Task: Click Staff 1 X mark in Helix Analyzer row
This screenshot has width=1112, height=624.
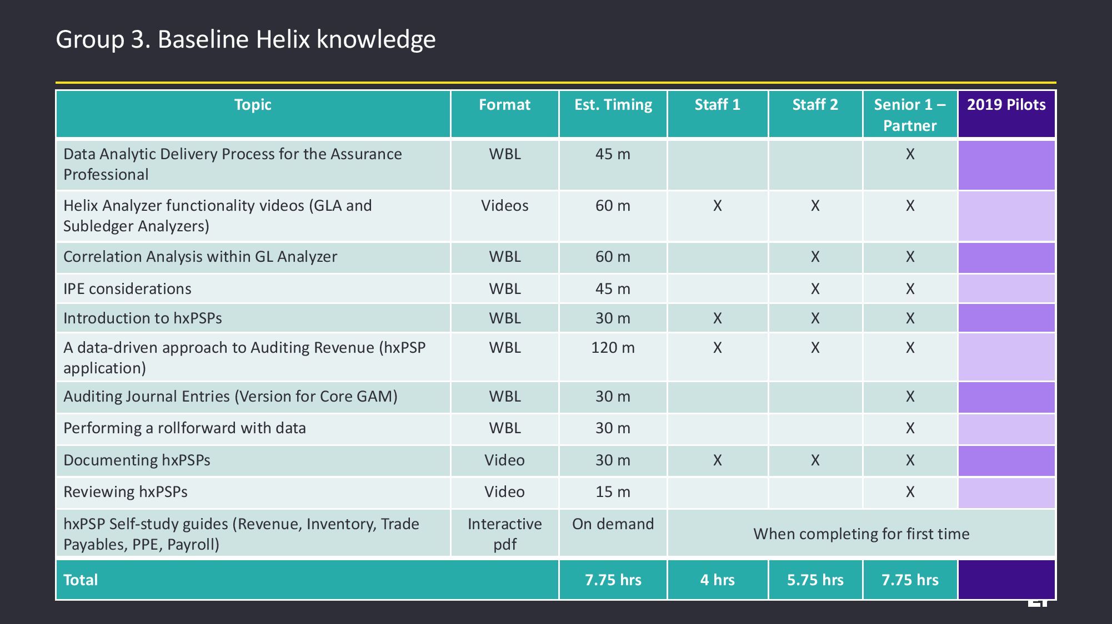Action: point(717,206)
